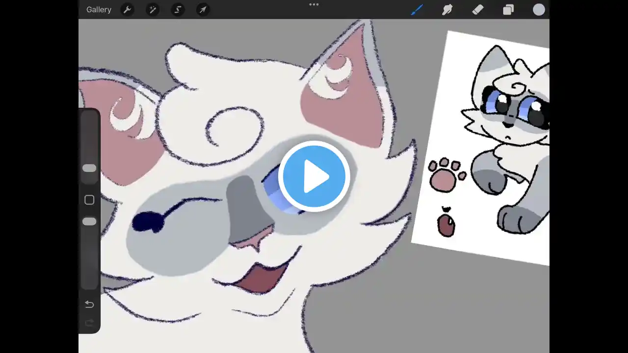Open the Actions wrench menu
This screenshot has width=628, height=353.
click(128, 10)
